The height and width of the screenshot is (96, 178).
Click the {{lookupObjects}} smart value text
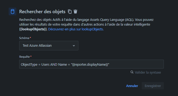(x=33, y=29)
